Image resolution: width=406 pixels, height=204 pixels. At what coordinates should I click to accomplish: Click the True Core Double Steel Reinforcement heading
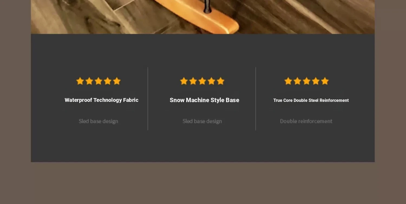(x=311, y=100)
